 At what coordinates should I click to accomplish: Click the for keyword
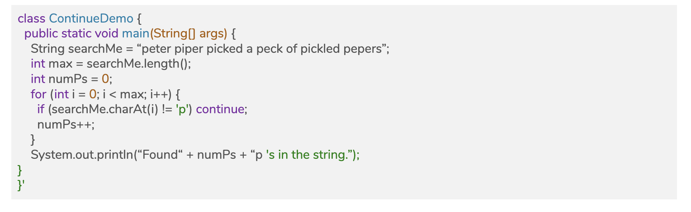coord(38,94)
